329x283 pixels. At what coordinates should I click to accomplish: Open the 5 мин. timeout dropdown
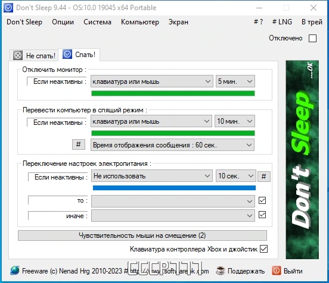click(235, 81)
